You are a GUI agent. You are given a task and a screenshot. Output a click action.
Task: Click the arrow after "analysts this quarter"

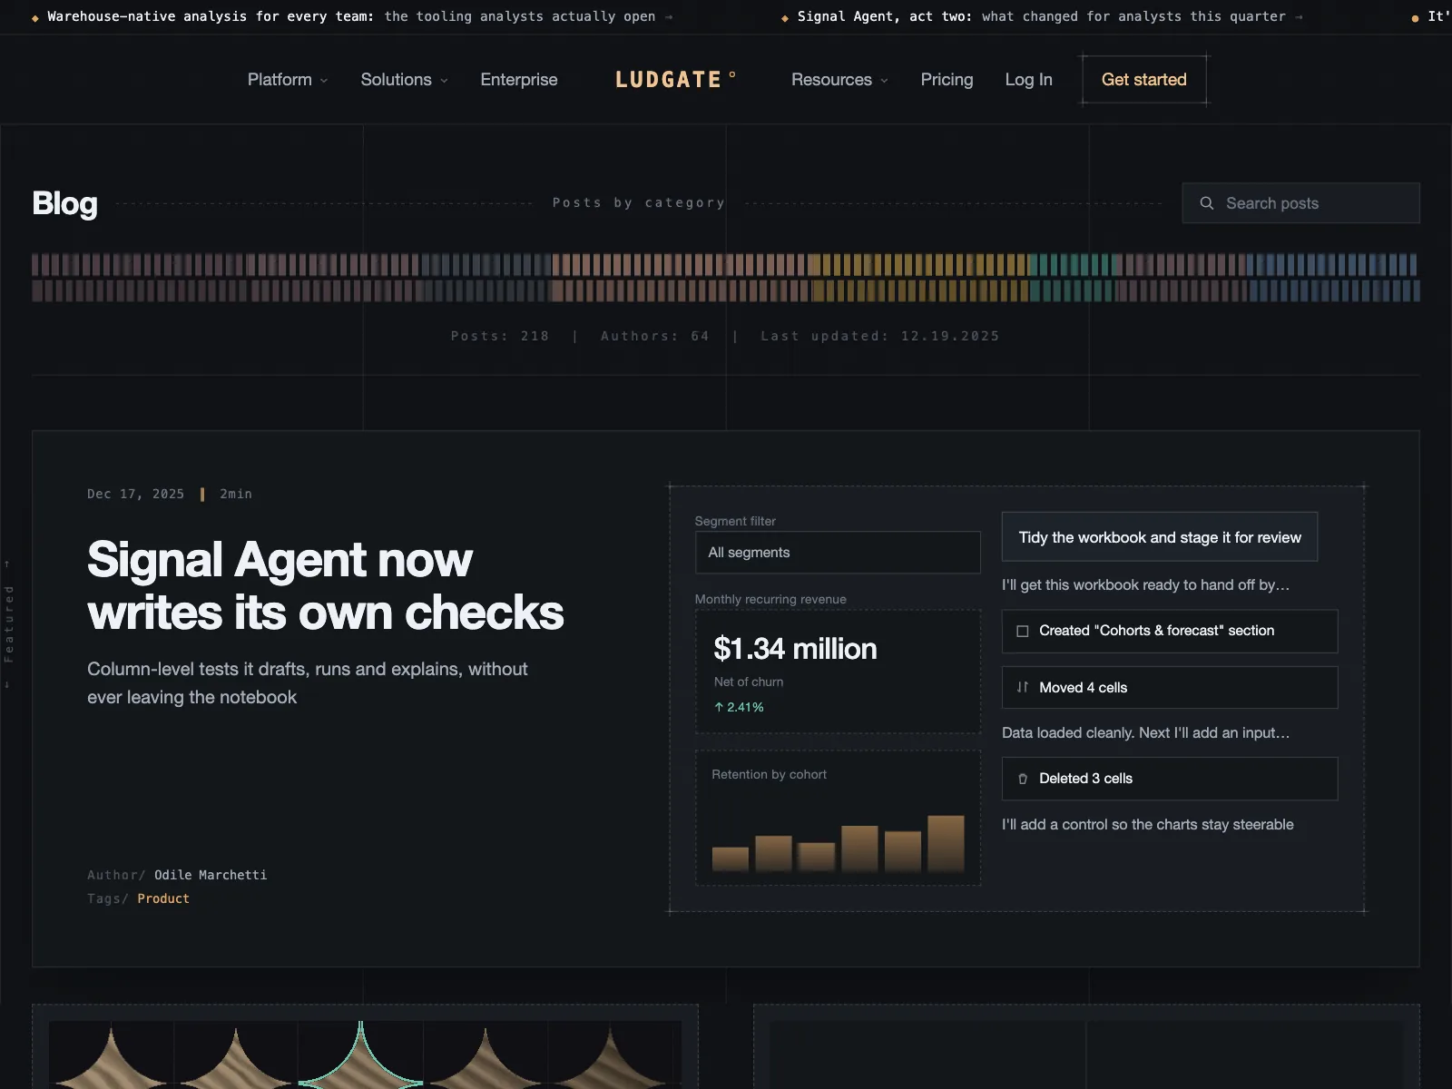(1299, 16)
